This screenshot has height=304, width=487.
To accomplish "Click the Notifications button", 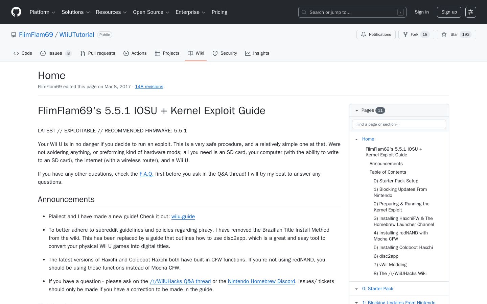I will [376, 34].
